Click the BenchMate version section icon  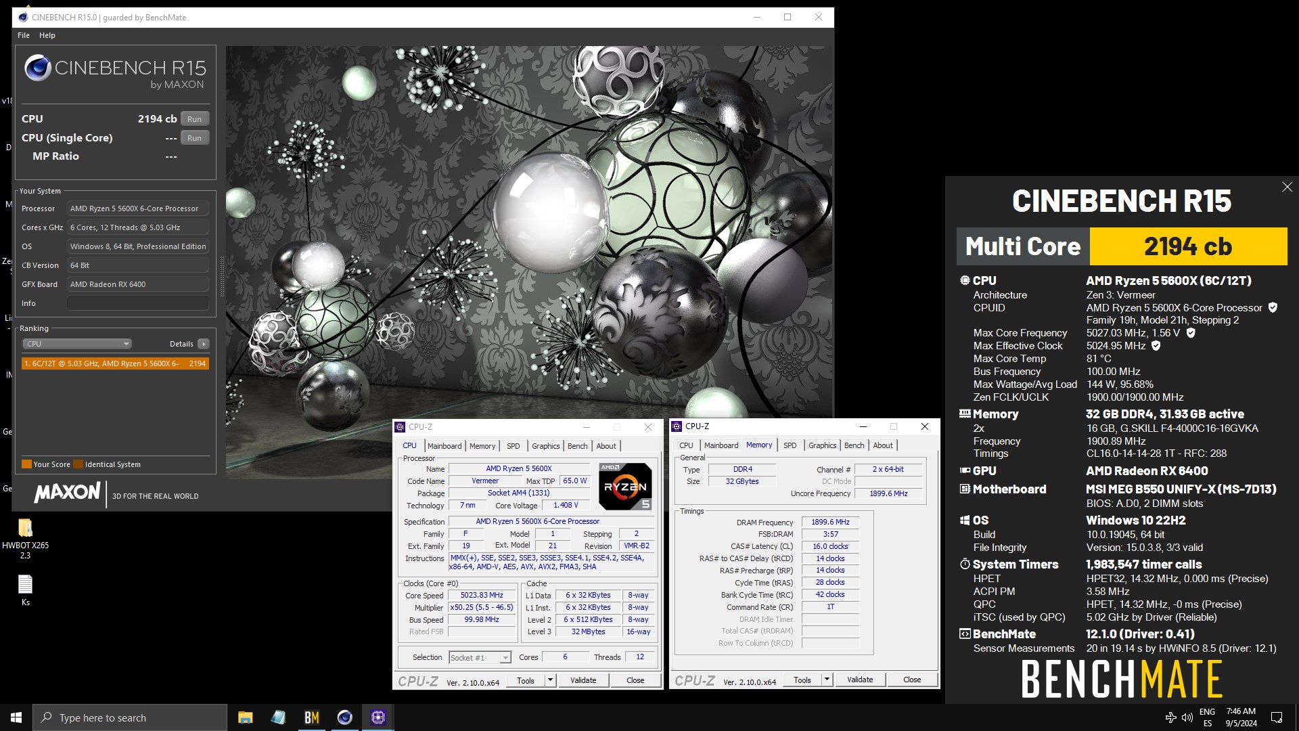point(965,634)
